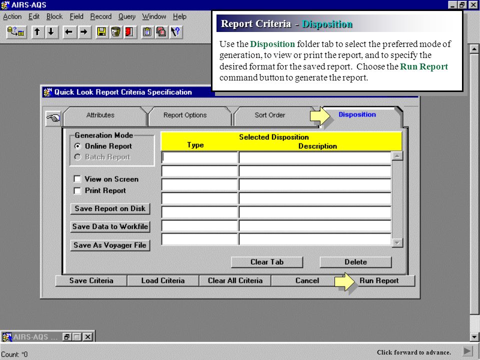Switch to the Sort Order tab
The width and height of the screenshot is (480, 360).
(x=269, y=115)
